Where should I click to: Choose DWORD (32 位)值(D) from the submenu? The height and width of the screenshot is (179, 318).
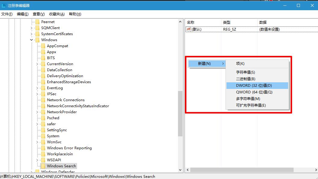[254, 86]
